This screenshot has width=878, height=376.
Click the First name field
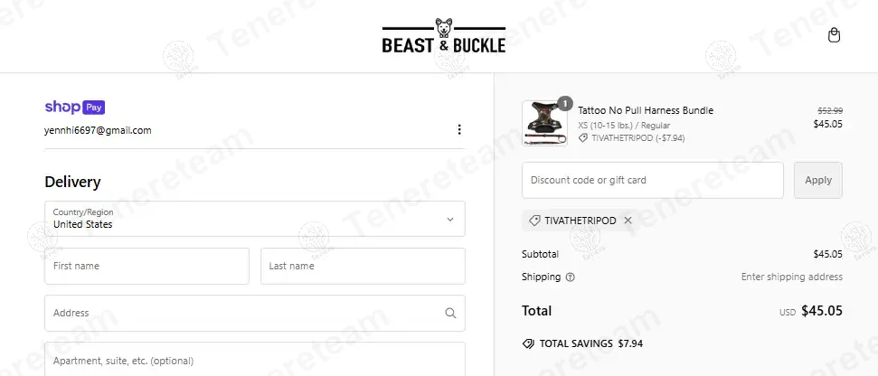coord(146,267)
